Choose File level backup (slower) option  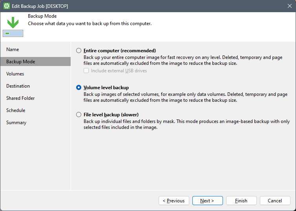(79, 115)
